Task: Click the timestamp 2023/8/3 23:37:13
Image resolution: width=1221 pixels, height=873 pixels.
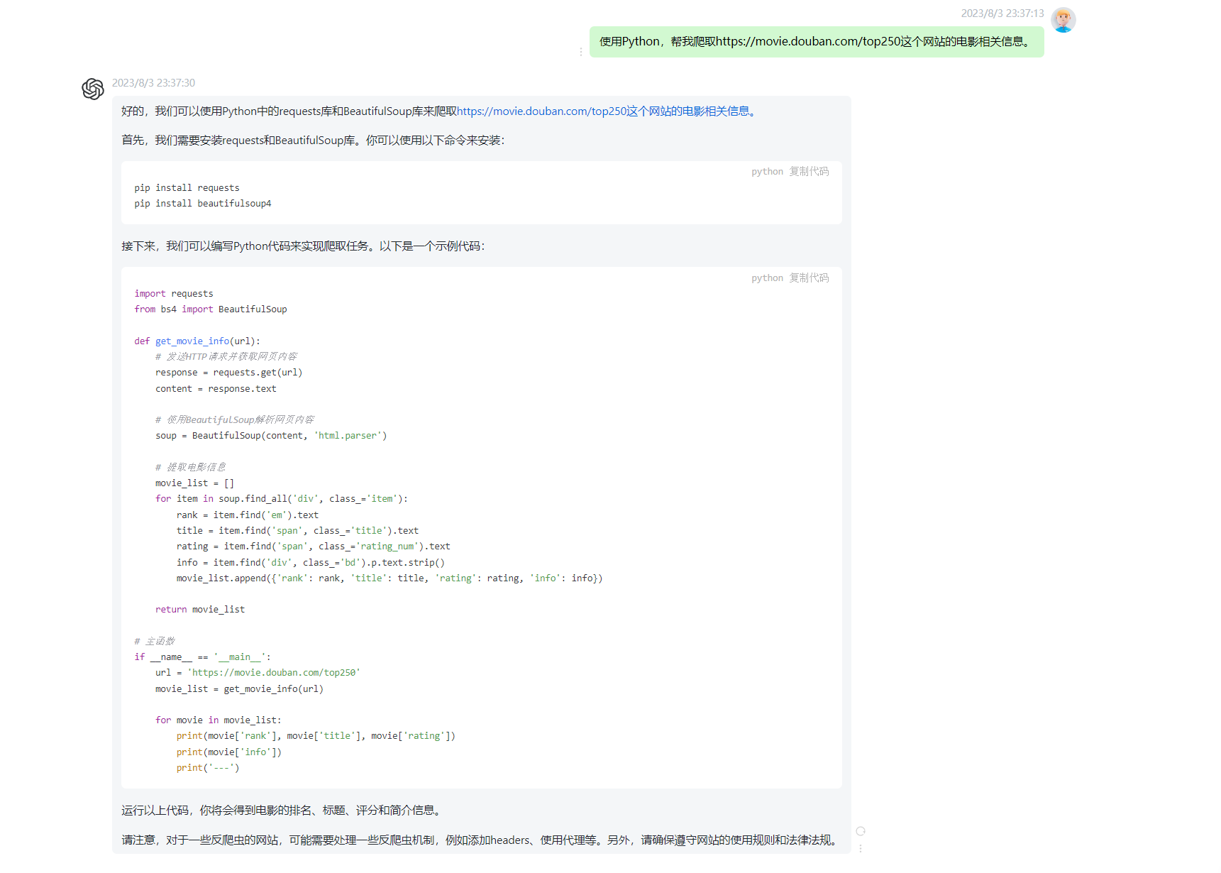Action: 1002,13
